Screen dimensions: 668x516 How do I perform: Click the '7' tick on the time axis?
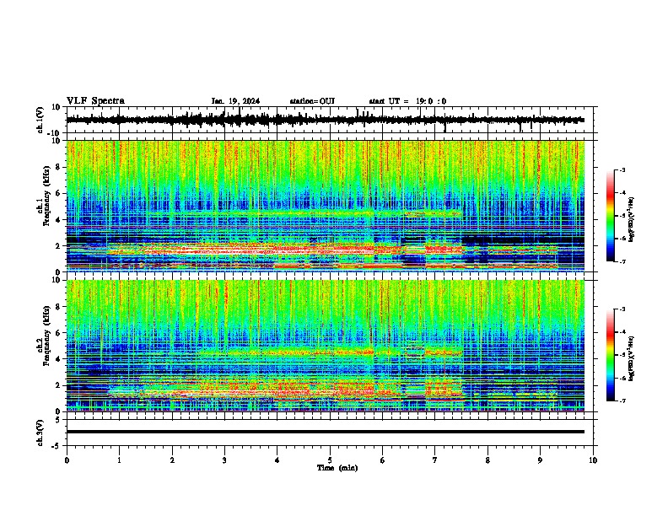435,460
